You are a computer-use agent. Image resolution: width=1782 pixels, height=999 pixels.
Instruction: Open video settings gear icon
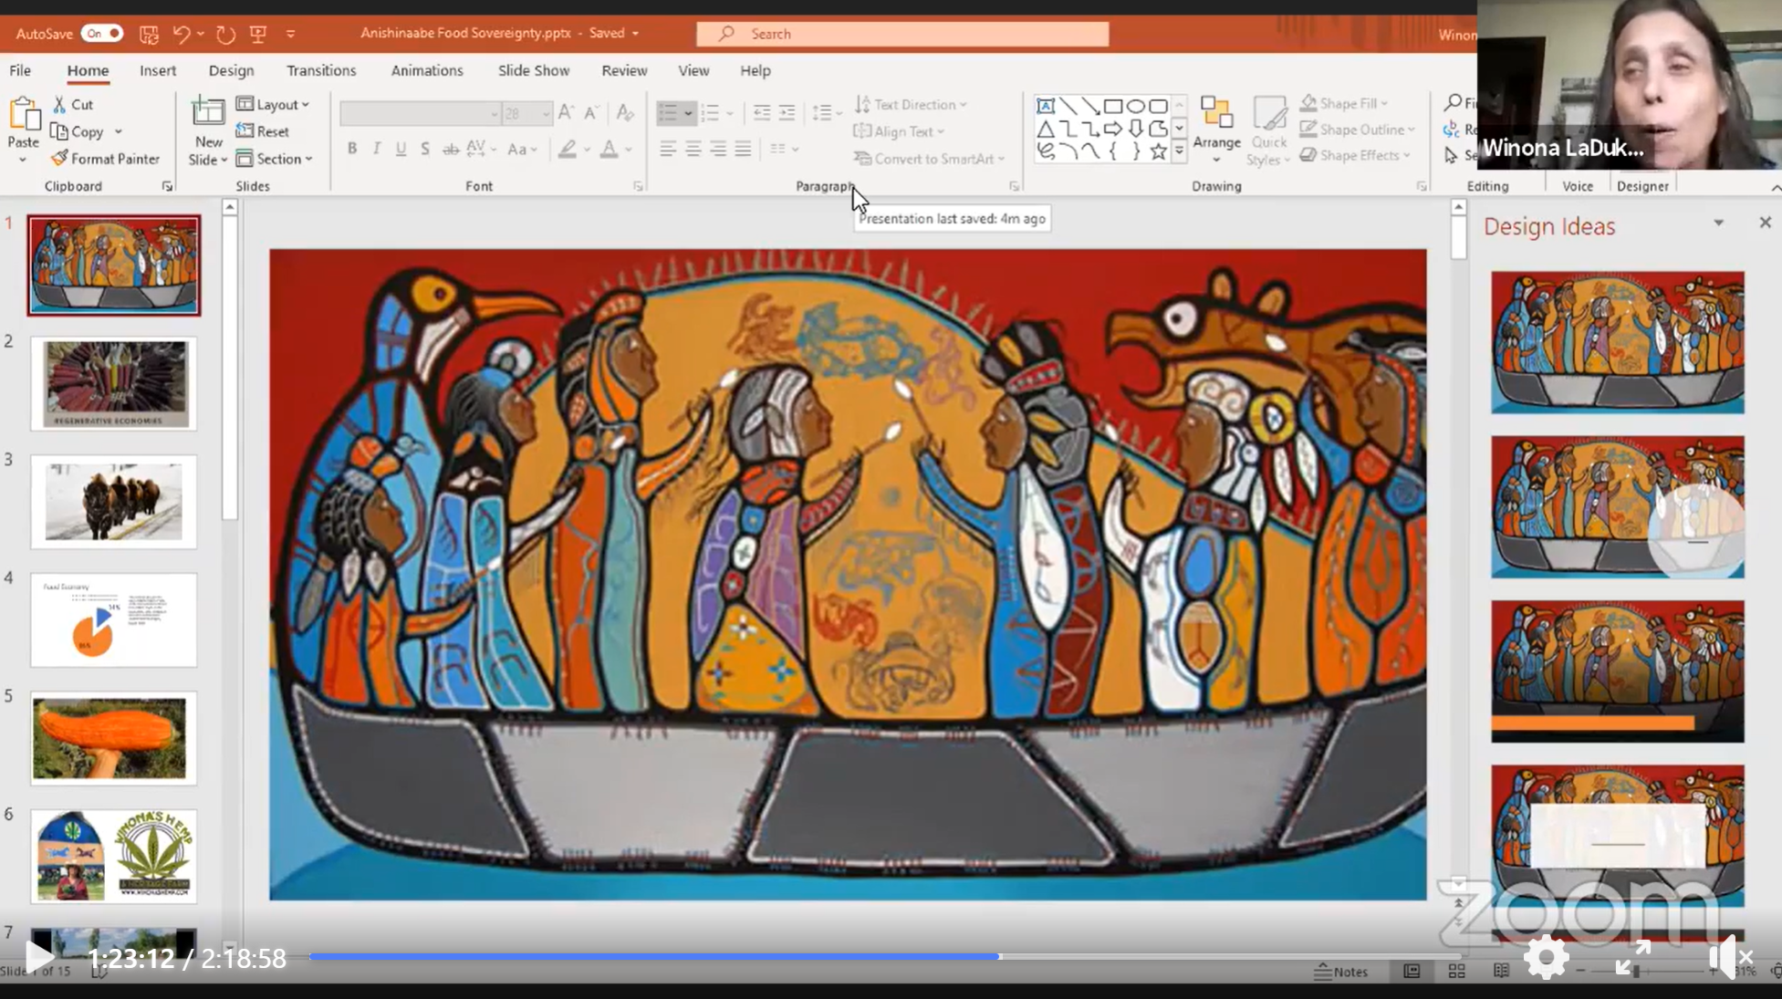(1547, 957)
